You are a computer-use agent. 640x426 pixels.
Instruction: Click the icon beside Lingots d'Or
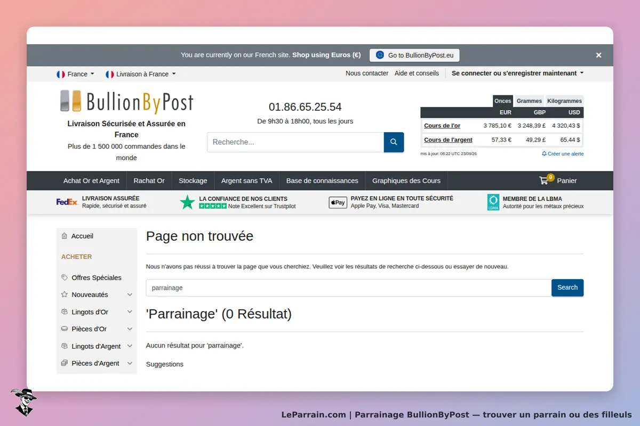(65, 312)
